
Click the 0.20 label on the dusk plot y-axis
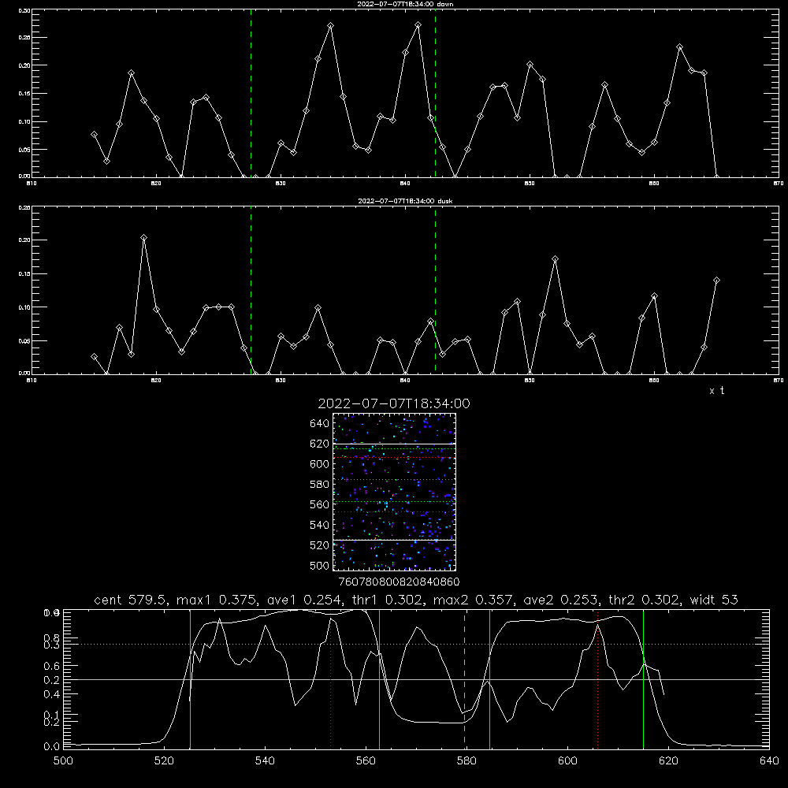tap(24, 240)
